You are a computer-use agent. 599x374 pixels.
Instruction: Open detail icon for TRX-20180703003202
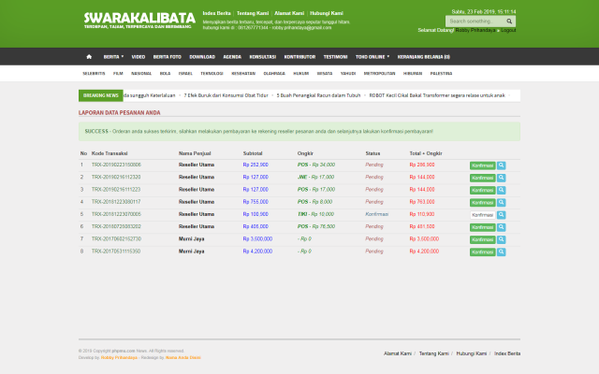tap(502, 226)
